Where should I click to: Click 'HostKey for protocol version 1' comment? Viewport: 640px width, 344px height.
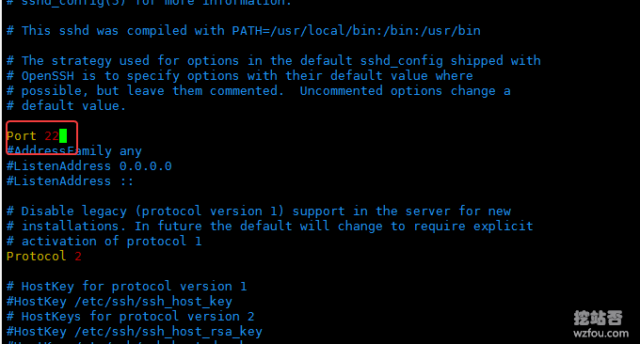pyautogui.click(x=134, y=287)
